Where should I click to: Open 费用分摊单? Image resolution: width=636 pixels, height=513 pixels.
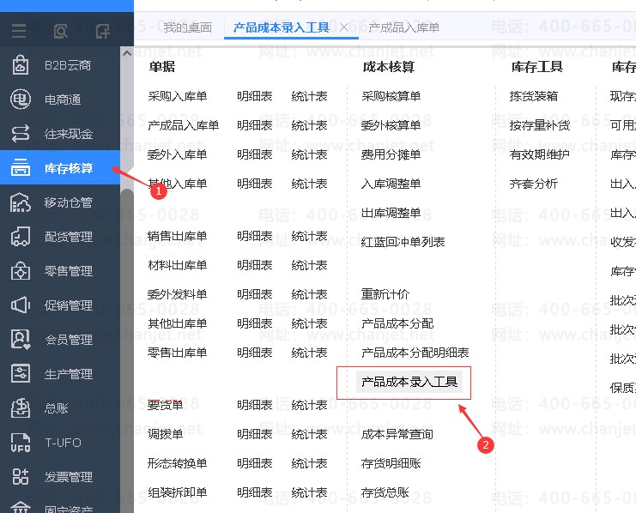391,154
